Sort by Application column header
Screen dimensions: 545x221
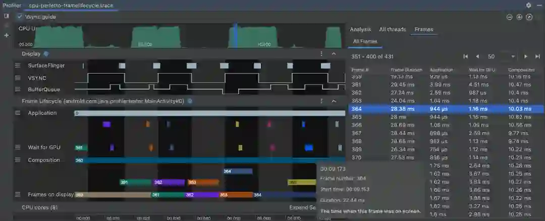point(441,70)
